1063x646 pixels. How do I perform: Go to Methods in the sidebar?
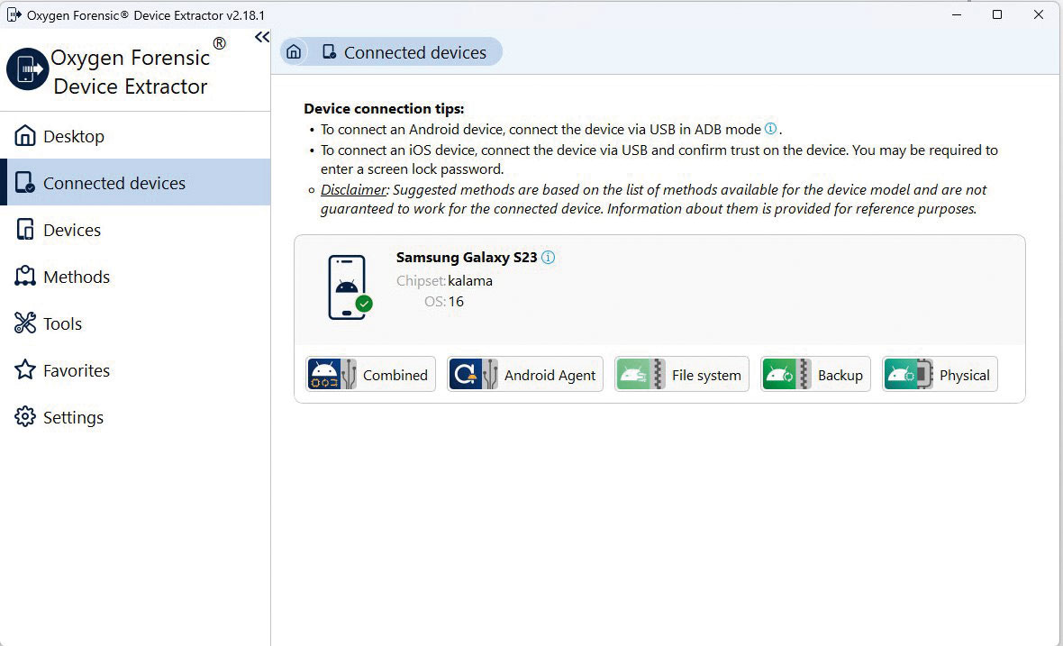[76, 277]
